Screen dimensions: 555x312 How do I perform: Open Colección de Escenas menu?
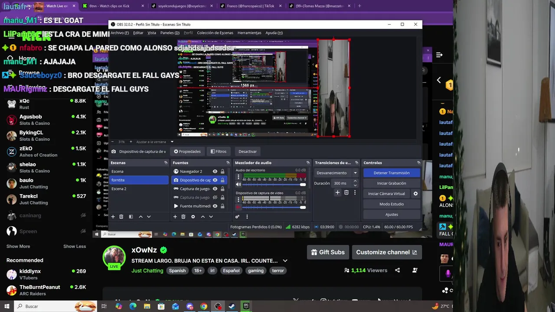[x=215, y=32]
